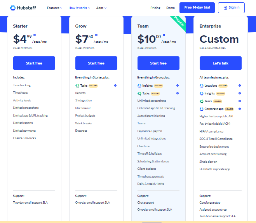This screenshot has width=256, height=223.
Task: Click the Free 14-day trial button
Action: tap(197, 8)
